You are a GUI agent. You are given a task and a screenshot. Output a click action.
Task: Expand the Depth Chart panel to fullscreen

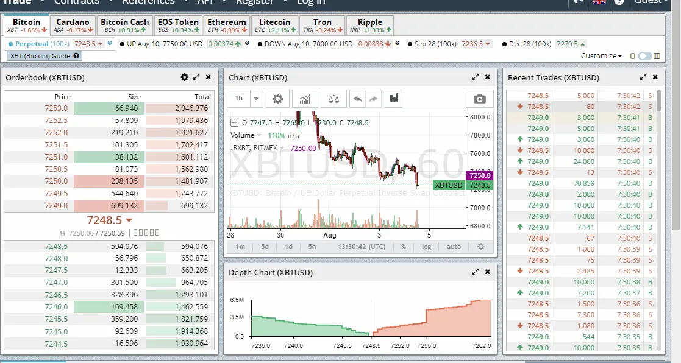(475, 272)
